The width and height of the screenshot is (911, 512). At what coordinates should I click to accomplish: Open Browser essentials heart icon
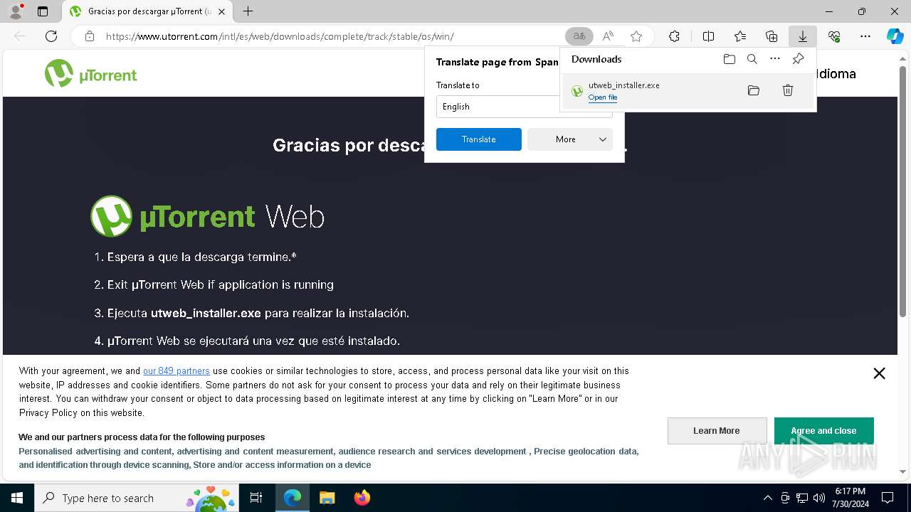(834, 36)
